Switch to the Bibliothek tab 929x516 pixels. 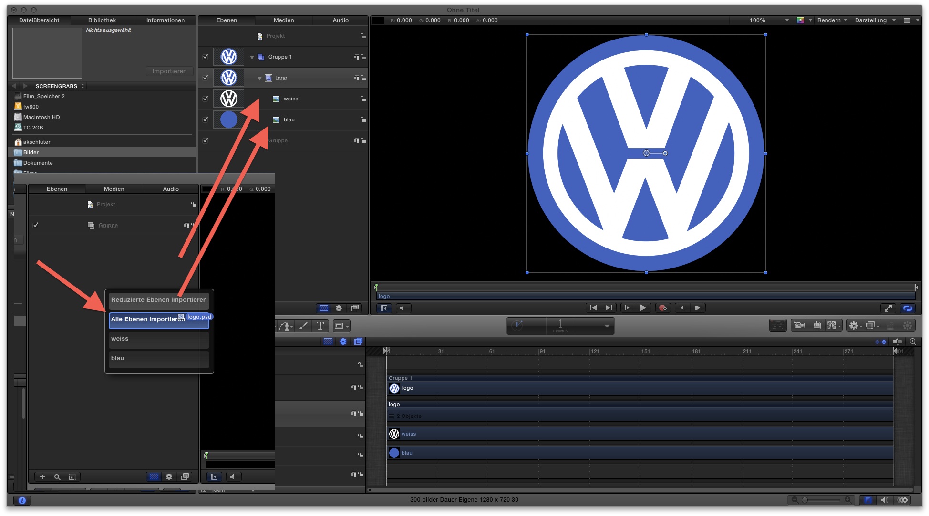102,20
